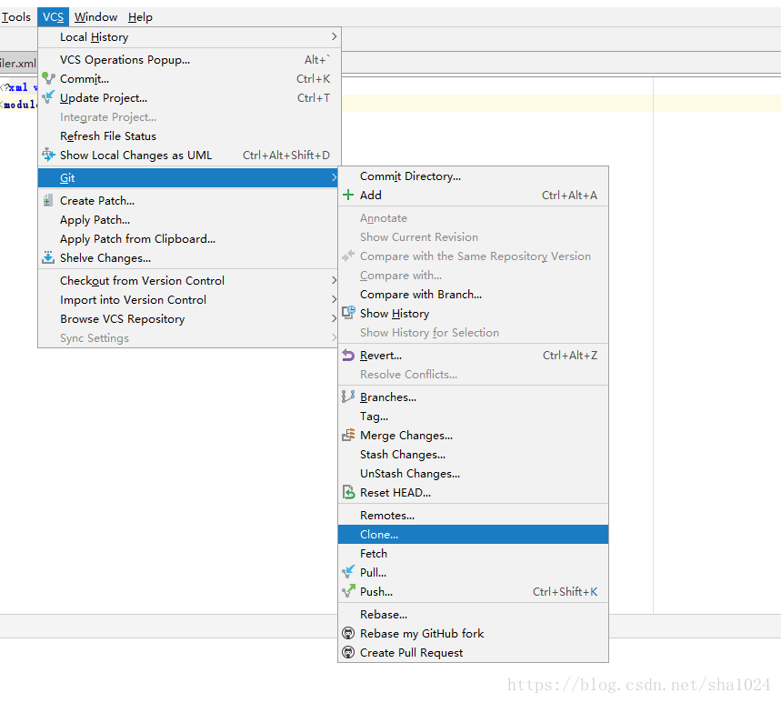Screen dimensions: 781x703
Task: Expand the Local History submenu arrow
Action: 334,37
